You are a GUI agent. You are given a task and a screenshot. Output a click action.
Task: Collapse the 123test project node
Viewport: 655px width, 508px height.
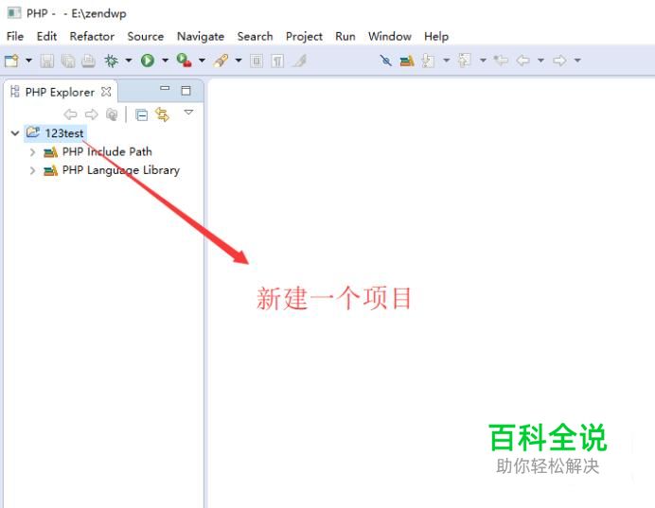(15, 133)
